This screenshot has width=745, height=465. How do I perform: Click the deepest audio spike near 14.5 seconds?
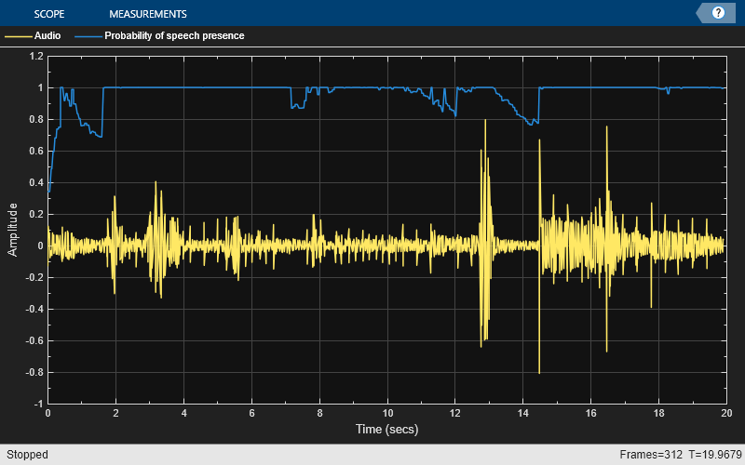click(x=539, y=370)
